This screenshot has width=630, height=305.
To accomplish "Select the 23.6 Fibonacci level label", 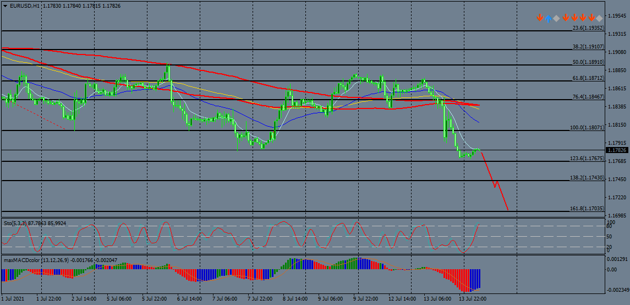I will (x=588, y=28).
